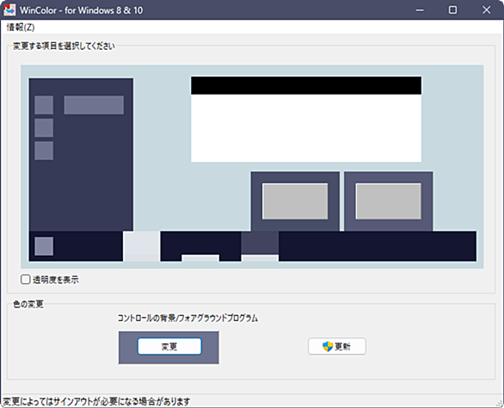Click the WinColor app icon in title bar
This screenshot has height=408, width=504.
pyautogui.click(x=9, y=10)
